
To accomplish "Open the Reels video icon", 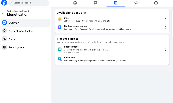I will (156, 3).
